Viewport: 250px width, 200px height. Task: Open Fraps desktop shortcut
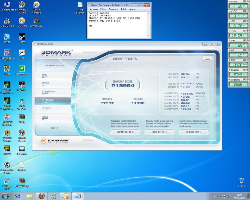coord(7,70)
